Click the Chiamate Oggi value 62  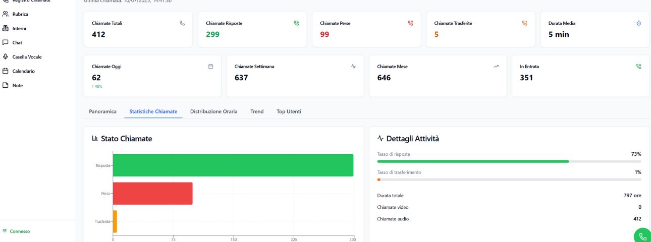tap(96, 78)
